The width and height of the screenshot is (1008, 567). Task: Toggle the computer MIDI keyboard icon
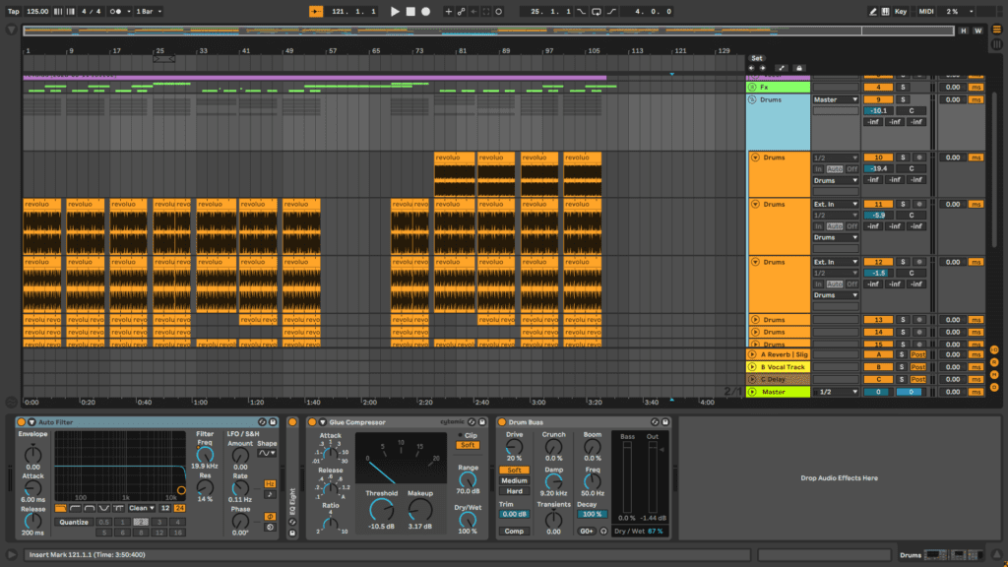click(885, 12)
